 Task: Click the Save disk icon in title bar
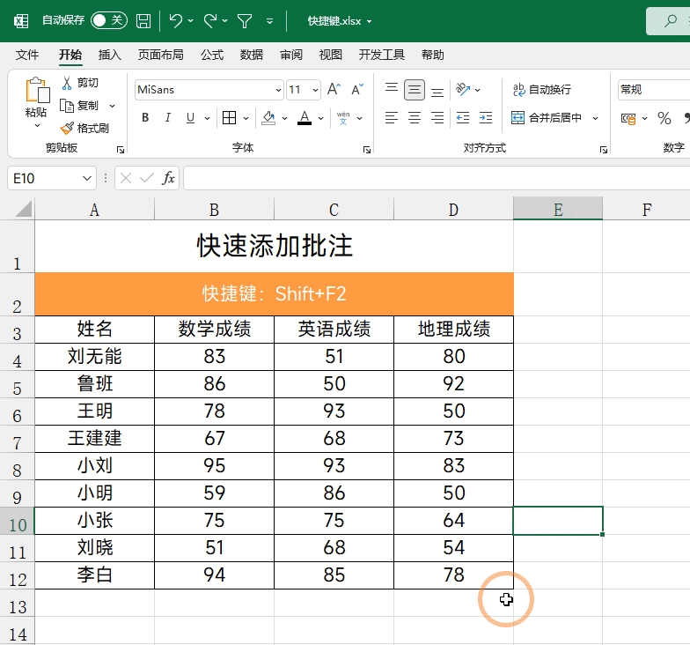143,21
